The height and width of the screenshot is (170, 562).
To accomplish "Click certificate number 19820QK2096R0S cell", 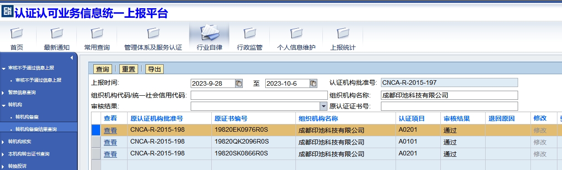I will [254, 142].
